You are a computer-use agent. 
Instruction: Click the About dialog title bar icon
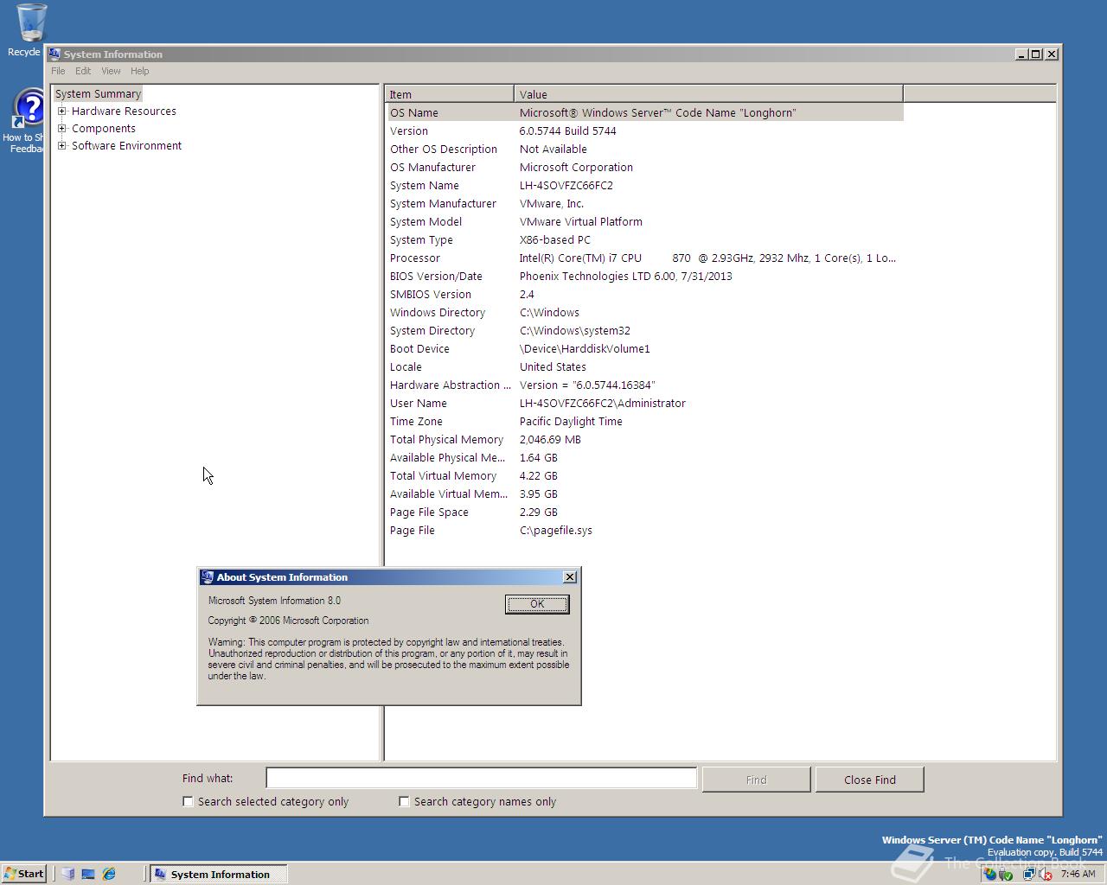tap(207, 577)
